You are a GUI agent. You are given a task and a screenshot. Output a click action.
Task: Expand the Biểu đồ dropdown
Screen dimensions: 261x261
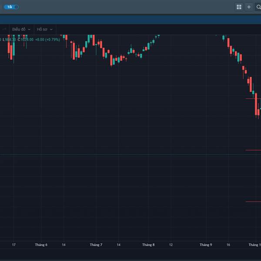pyautogui.click(x=21, y=29)
